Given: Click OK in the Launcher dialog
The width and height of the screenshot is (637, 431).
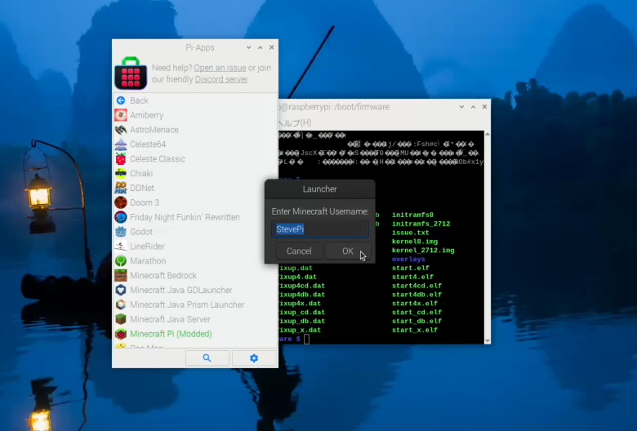Looking at the screenshot, I should pyautogui.click(x=348, y=251).
